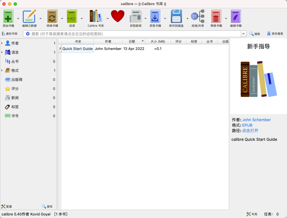Open the Virtual library (虚拟书库) button
287x218 pixels.
pos(10,34)
